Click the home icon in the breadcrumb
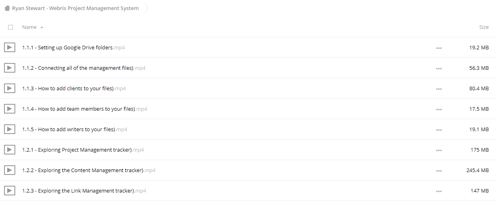The width and height of the screenshot is (496, 205). coord(7,8)
